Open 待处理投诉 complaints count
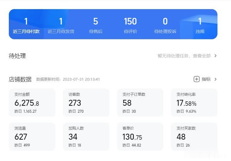The height and width of the screenshot is (161, 231). click(x=165, y=25)
